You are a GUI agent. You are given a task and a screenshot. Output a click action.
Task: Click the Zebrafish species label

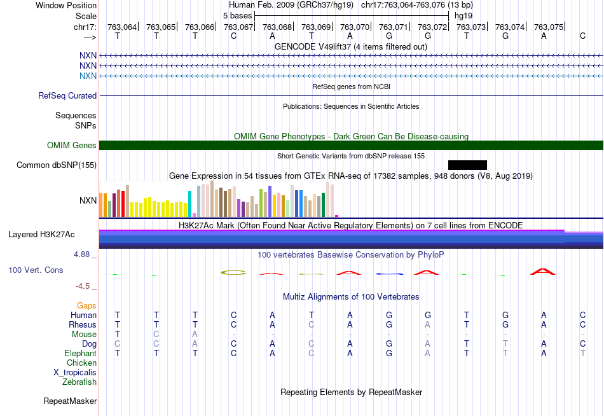coord(79,382)
